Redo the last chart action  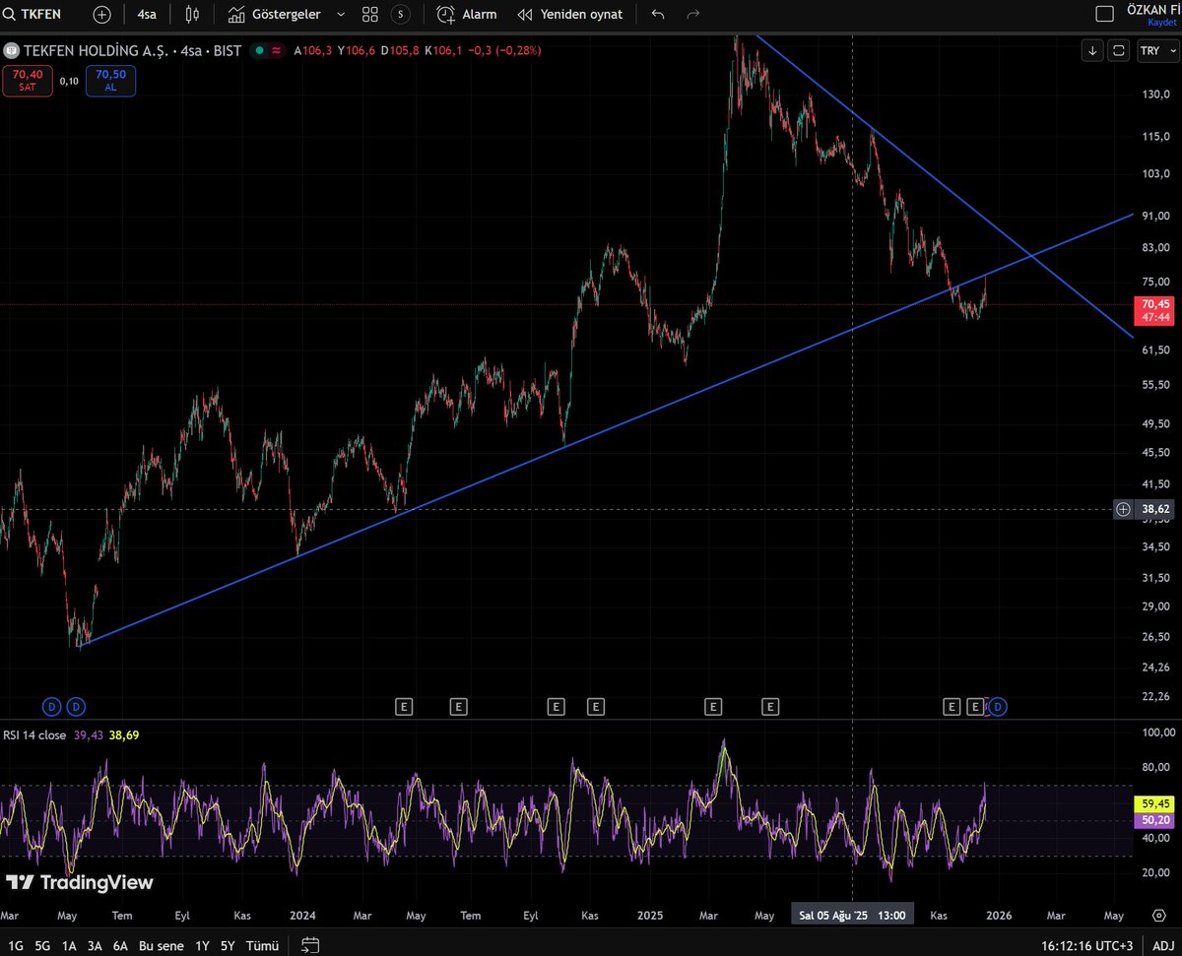point(692,15)
